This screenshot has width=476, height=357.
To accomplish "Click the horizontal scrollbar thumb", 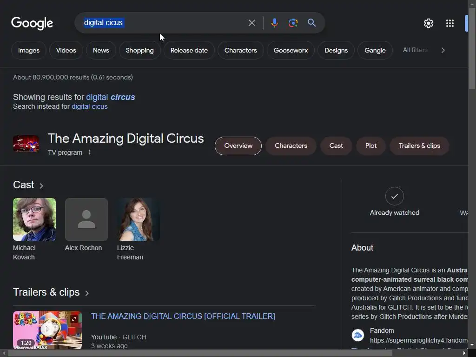I will [200, 353].
